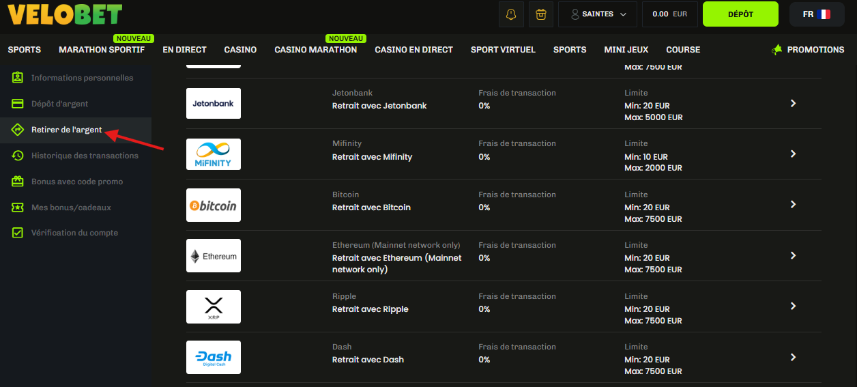Click the Promotions megaphone icon
This screenshot has height=387, width=857.
click(x=776, y=50)
